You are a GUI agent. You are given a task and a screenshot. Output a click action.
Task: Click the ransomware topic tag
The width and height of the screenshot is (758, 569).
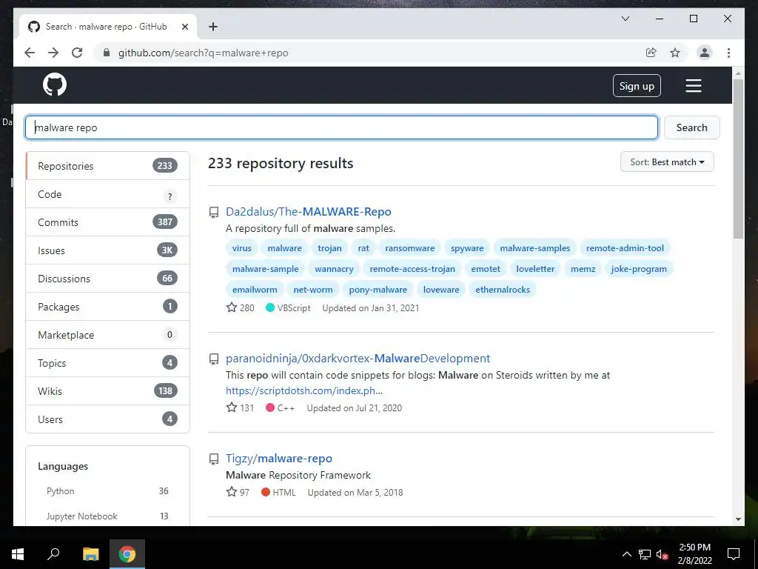(x=410, y=248)
